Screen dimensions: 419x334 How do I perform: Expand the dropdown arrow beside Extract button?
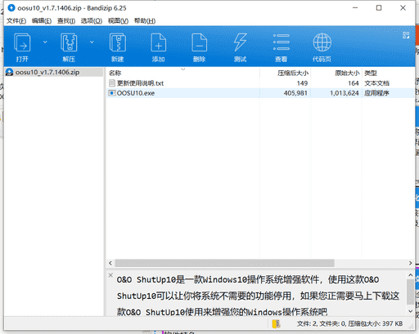pyautogui.click(x=92, y=42)
